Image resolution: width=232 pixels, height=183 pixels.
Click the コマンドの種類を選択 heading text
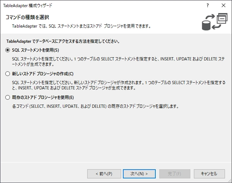click(x=27, y=17)
